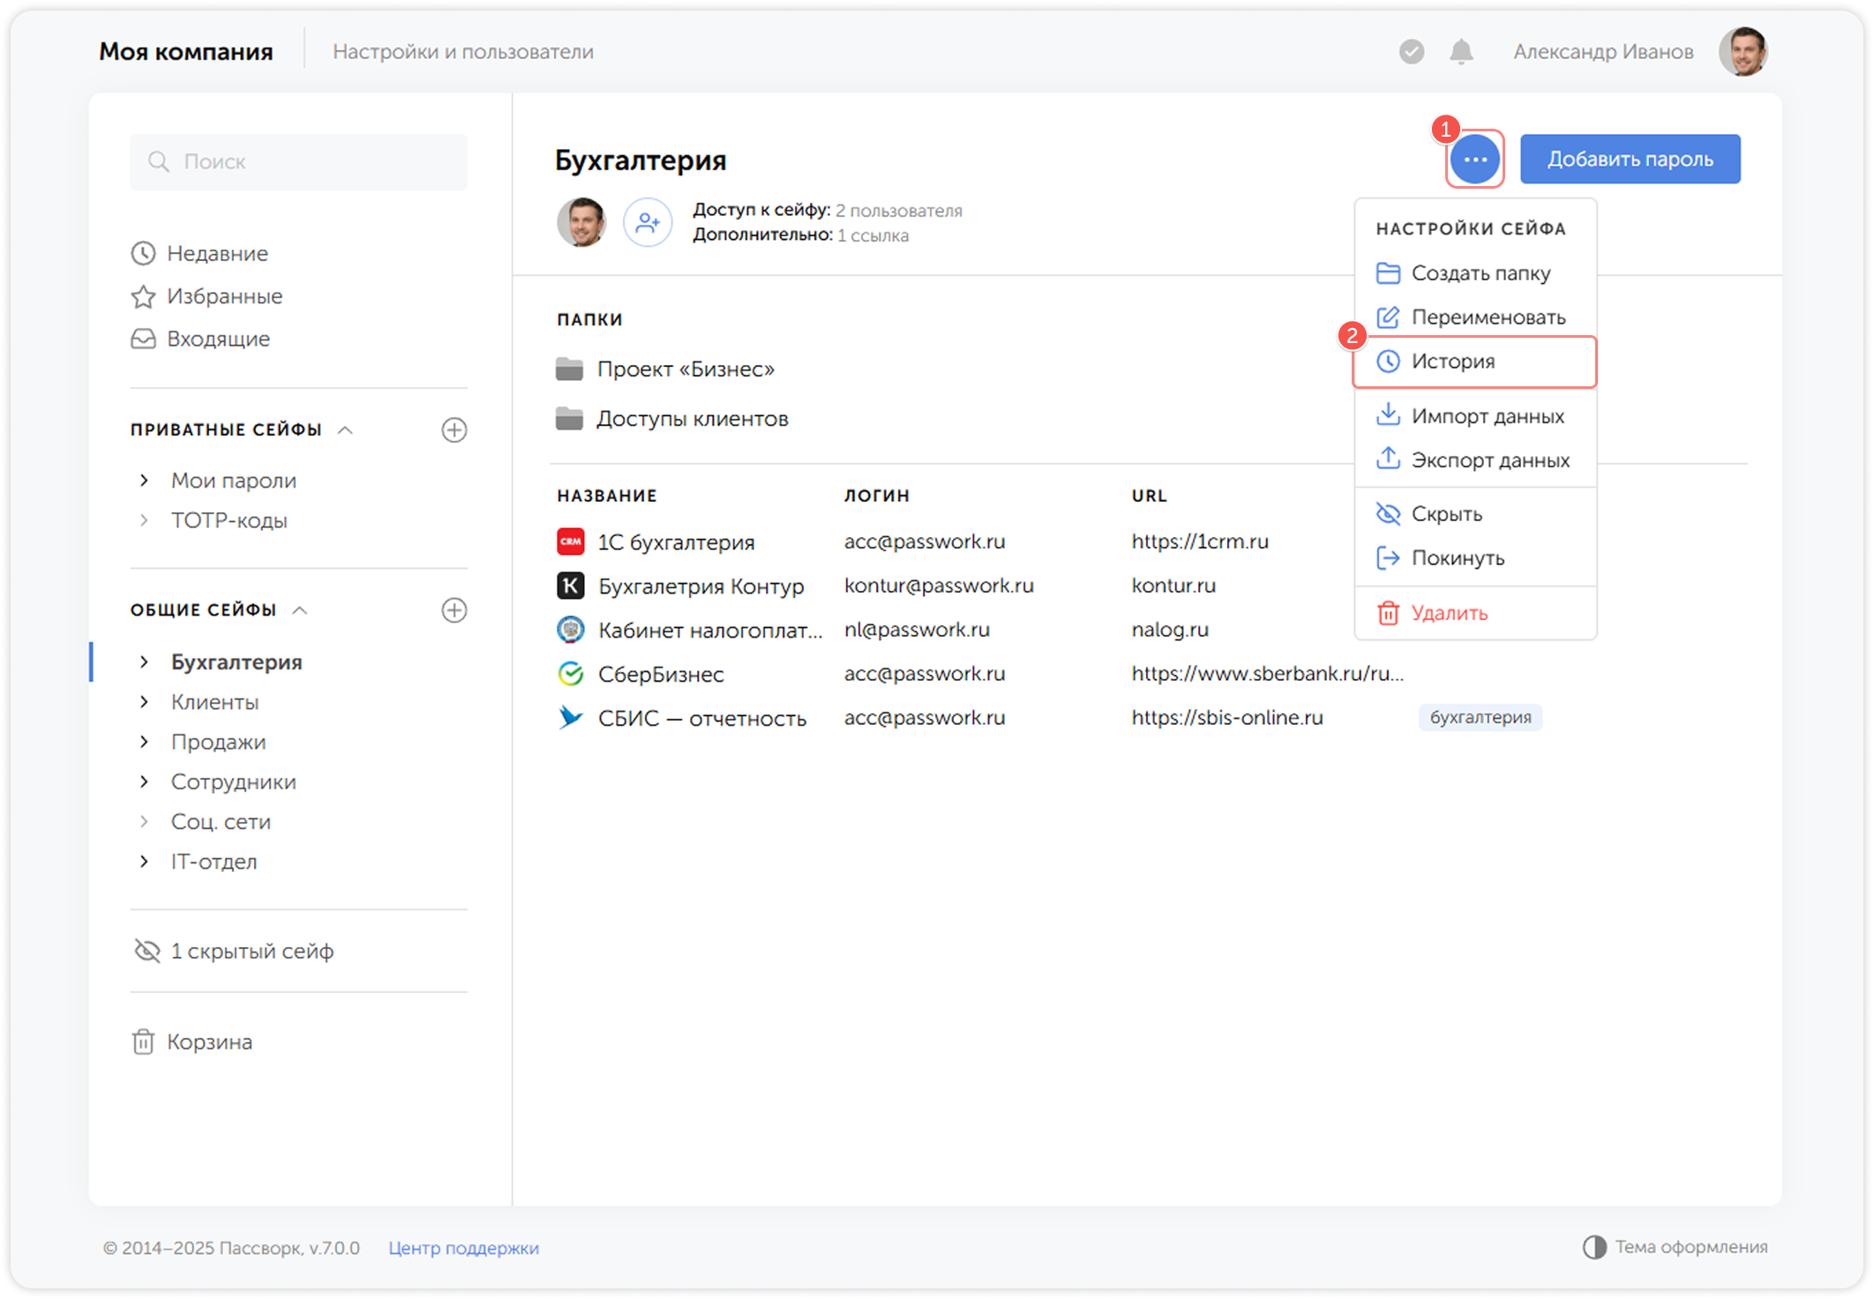Viewport: 1874px width, 1299px height.
Task: Open Настройки и пользователи page
Action: coord(463,52)
